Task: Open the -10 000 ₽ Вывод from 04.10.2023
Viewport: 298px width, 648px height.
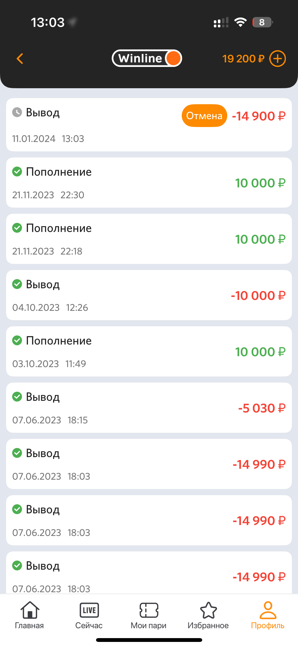Action: pyautogui.click(x=149, y=295)
